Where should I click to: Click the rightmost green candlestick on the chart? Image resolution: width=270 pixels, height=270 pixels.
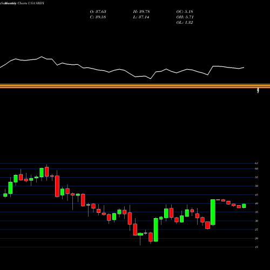click(x=244, y=206)
